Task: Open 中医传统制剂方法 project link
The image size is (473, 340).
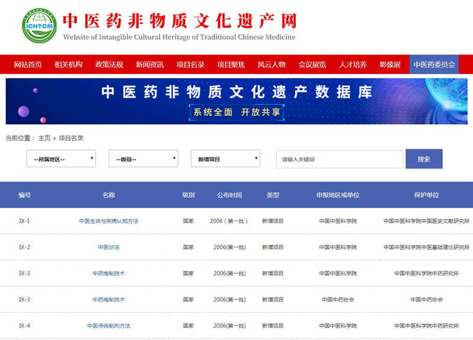Action: 109,326
